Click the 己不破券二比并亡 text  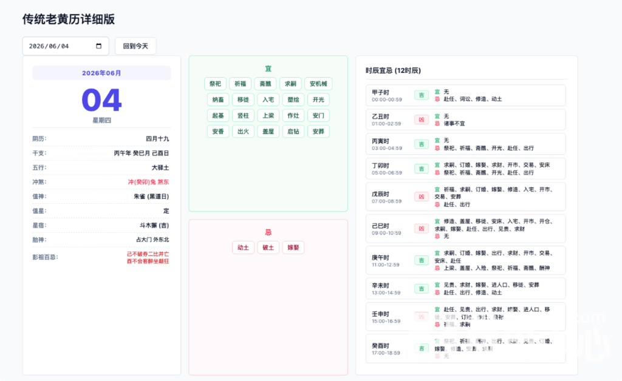pyautogui.click(x=148, y=254)
